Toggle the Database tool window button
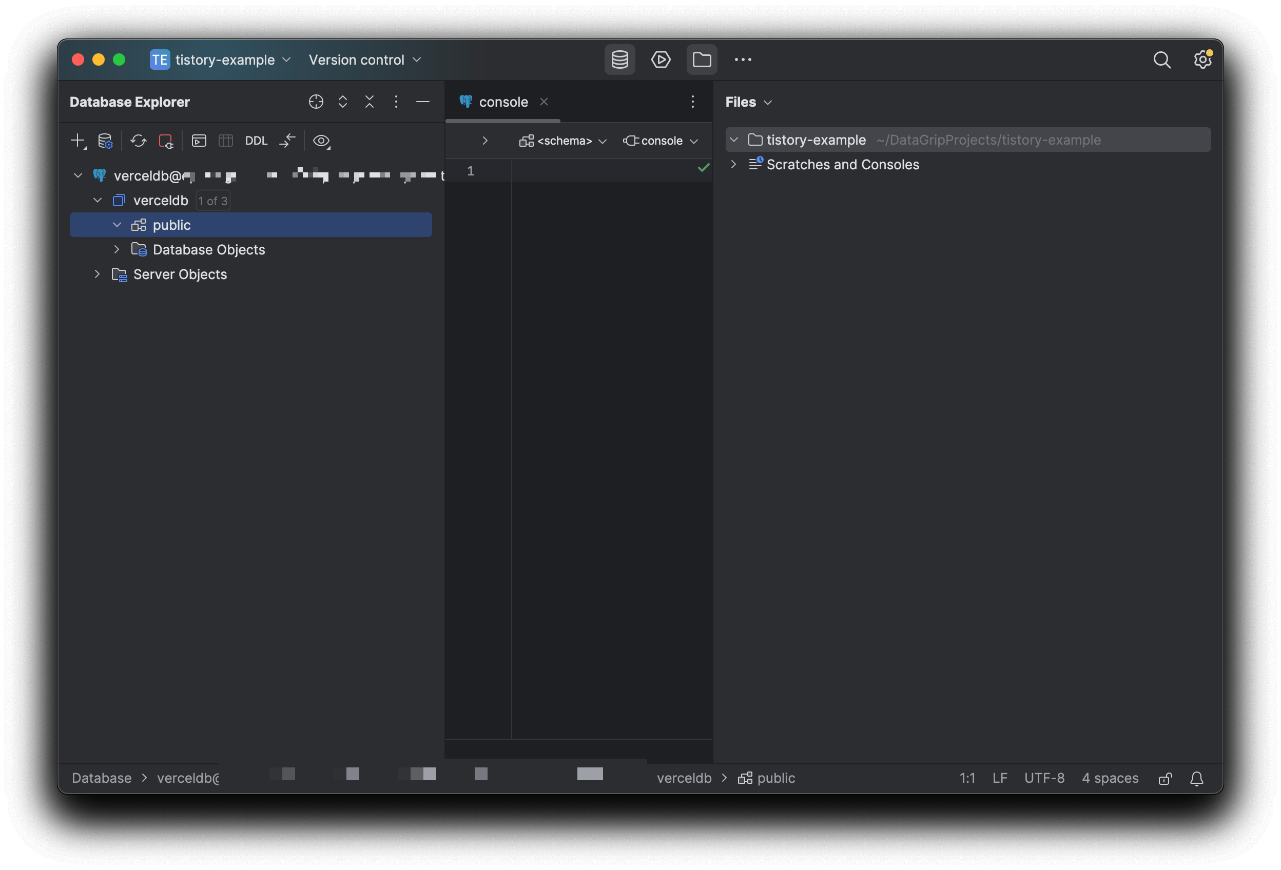 point(619,60)
